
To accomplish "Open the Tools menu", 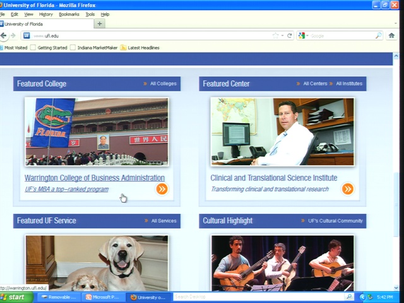I will [x=90, y=14].
